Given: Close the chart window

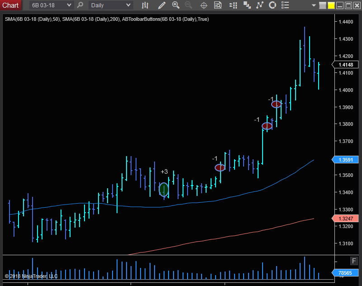Looking at the screenshot, I should (357, 5).
